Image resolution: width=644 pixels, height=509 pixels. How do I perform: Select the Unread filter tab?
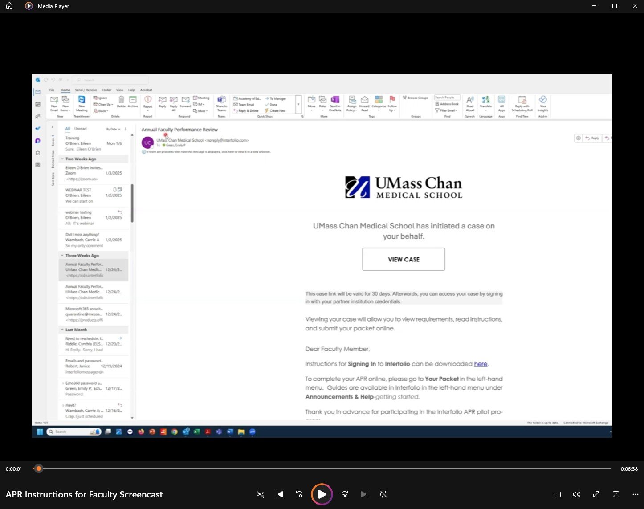tap(80, 129)
